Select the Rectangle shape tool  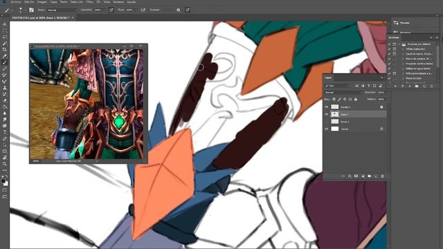5,151
